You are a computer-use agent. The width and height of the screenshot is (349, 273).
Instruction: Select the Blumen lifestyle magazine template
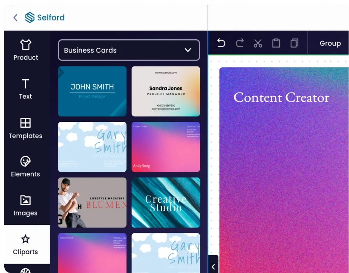[92, 202]
